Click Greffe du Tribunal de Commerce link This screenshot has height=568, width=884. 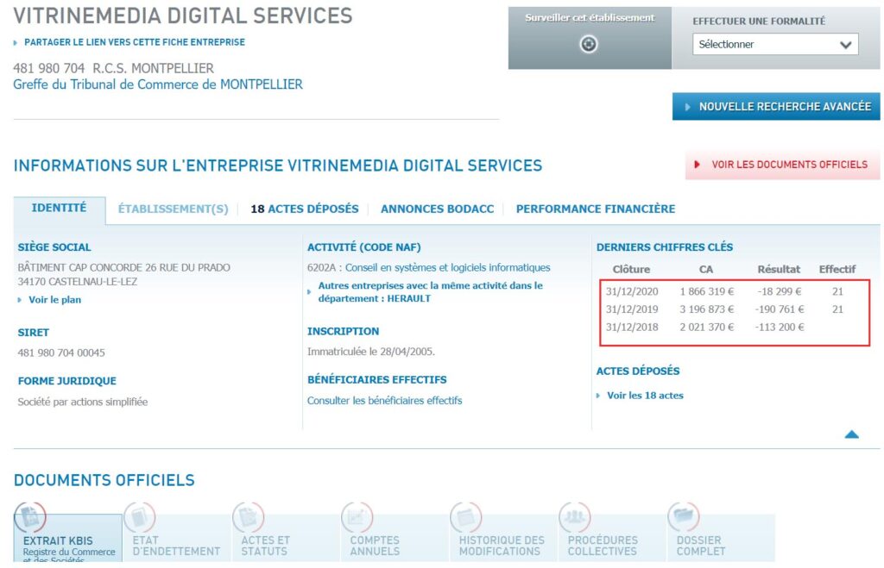[x=158, y=84]
